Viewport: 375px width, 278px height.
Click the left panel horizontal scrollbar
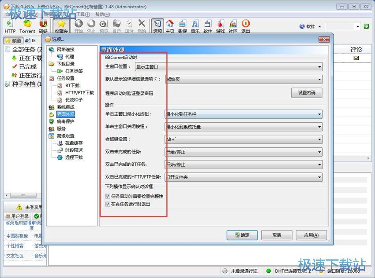(x=23, y=195)
